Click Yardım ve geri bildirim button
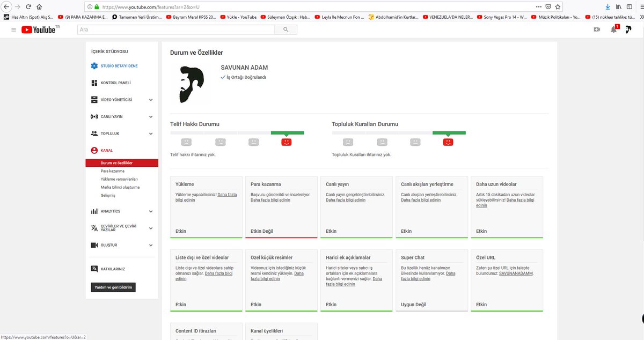 click(113, 287)
